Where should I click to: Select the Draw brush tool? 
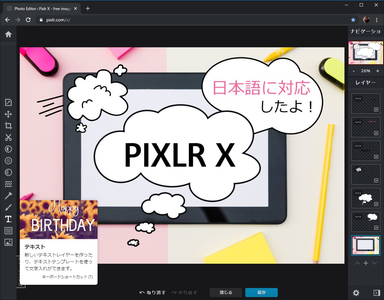[x=8, y=207]
